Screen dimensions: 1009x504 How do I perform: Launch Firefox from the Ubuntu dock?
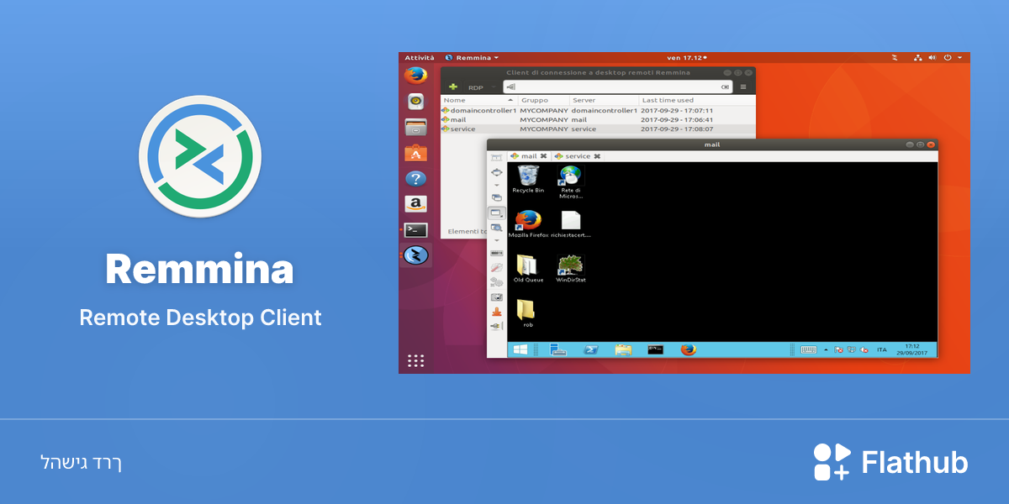click(415, 76)
